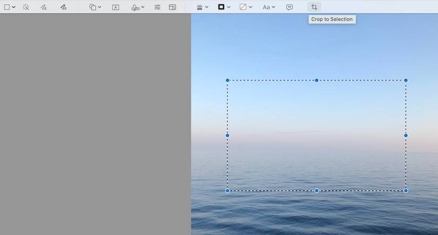Viewport: 438px width, 235px height.
Task: Click the Sign signature tool icon
Action: 135,7
